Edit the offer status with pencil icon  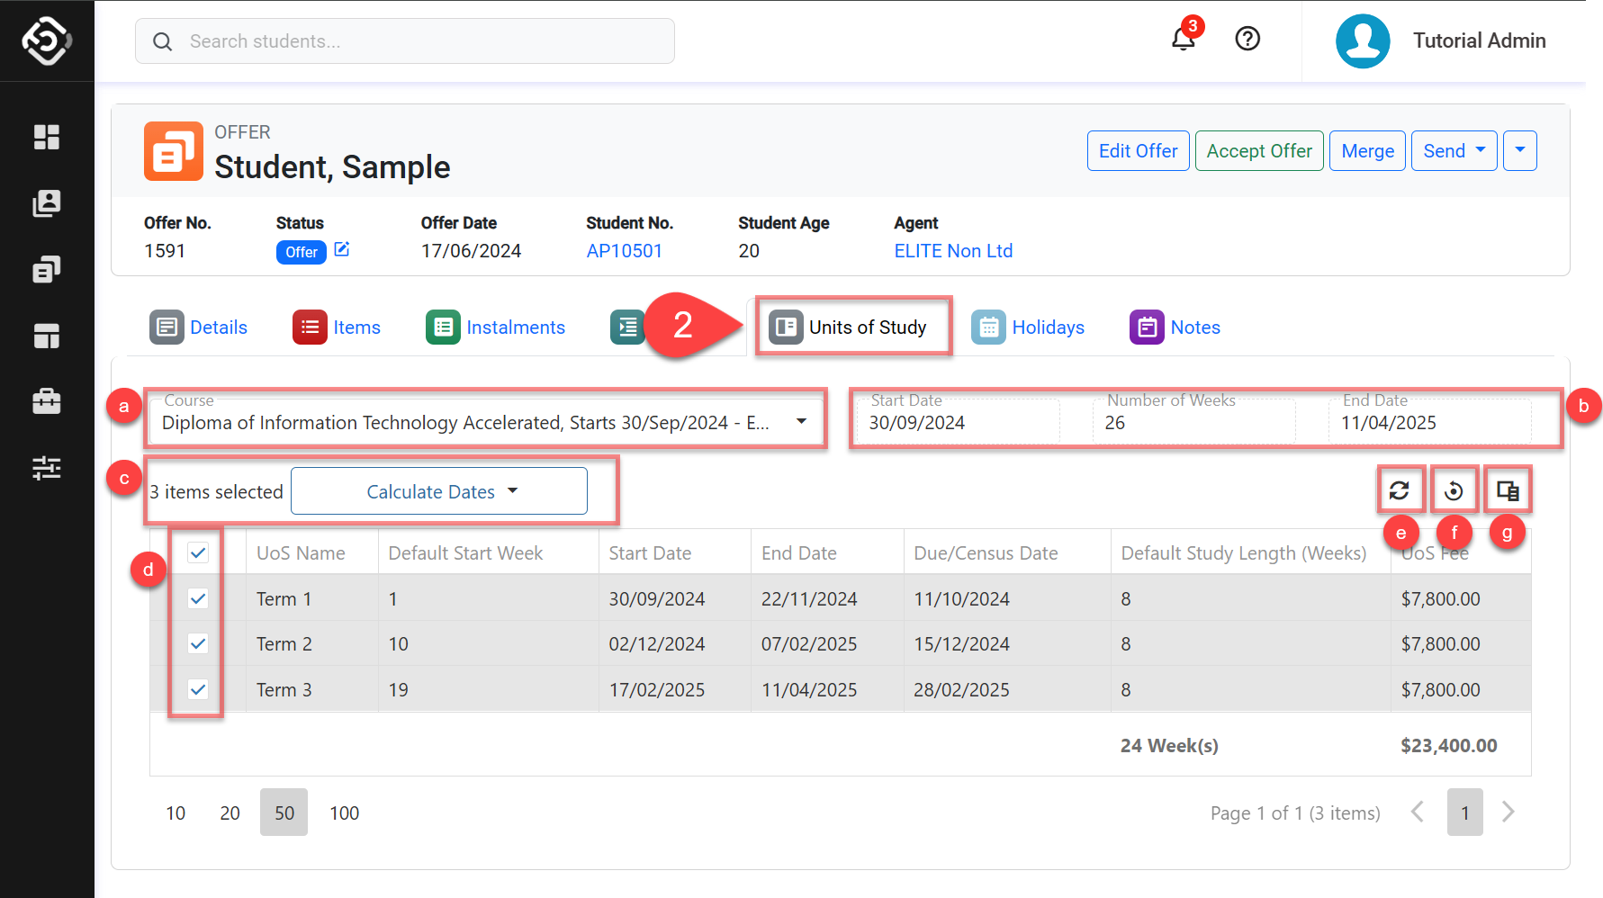pos(342,249)
